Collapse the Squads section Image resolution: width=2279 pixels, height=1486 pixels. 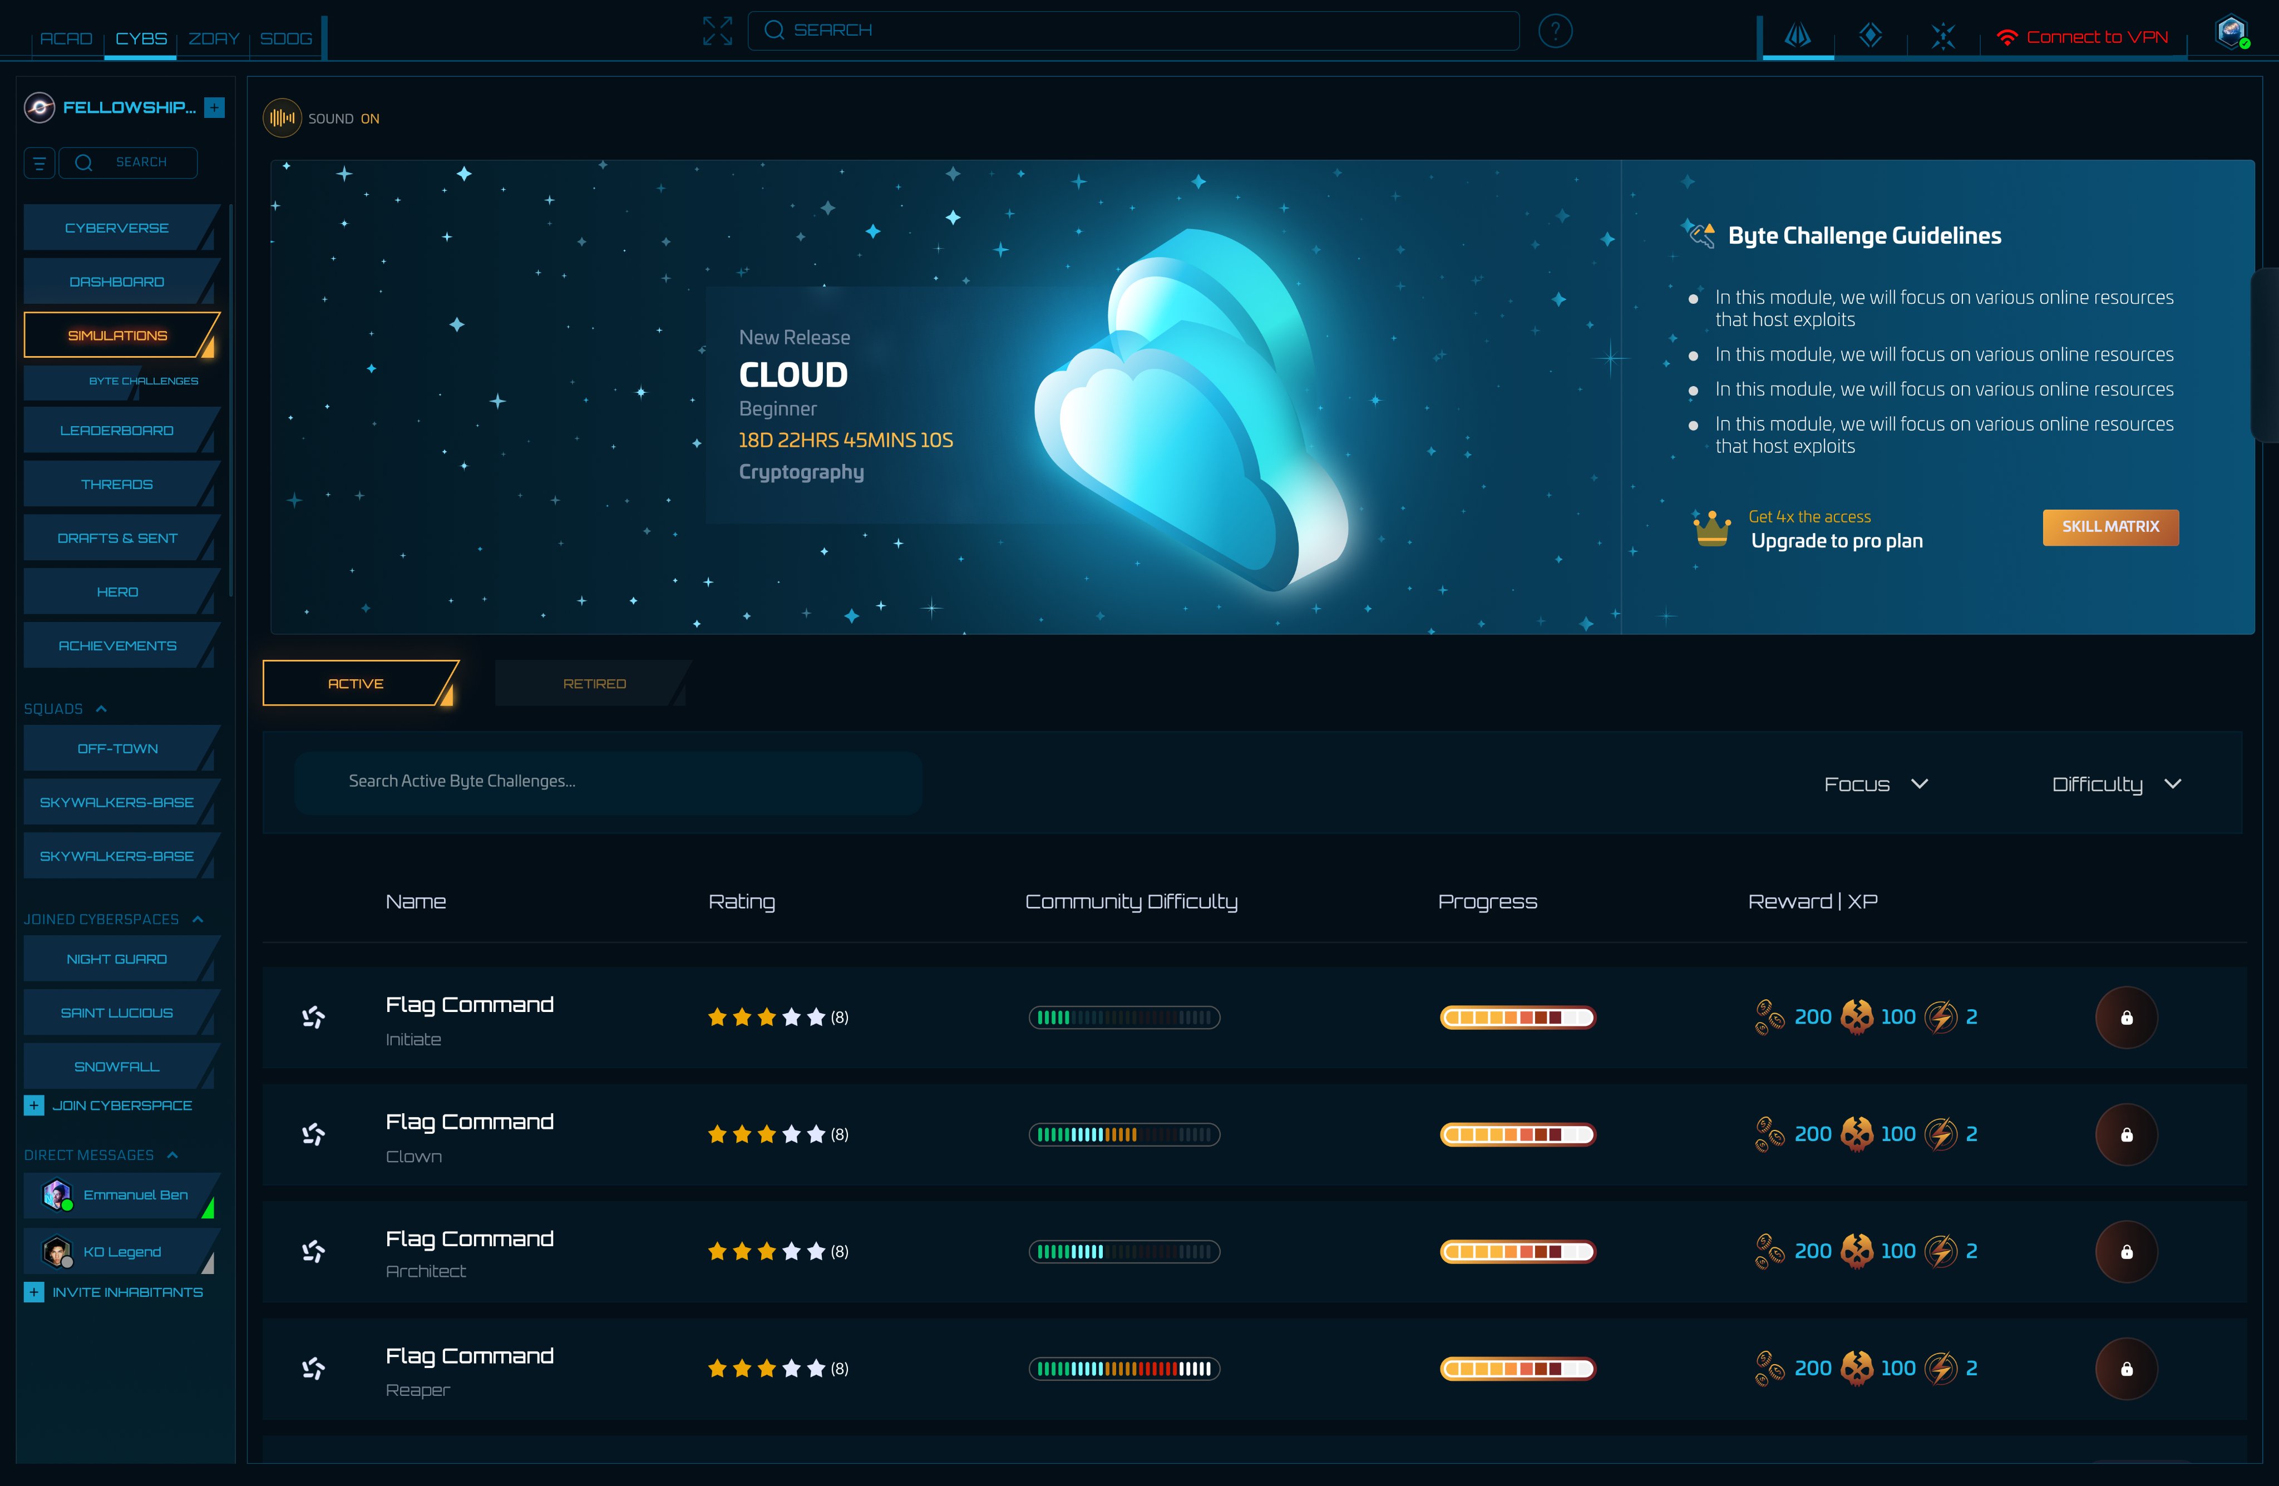point(101,709)
